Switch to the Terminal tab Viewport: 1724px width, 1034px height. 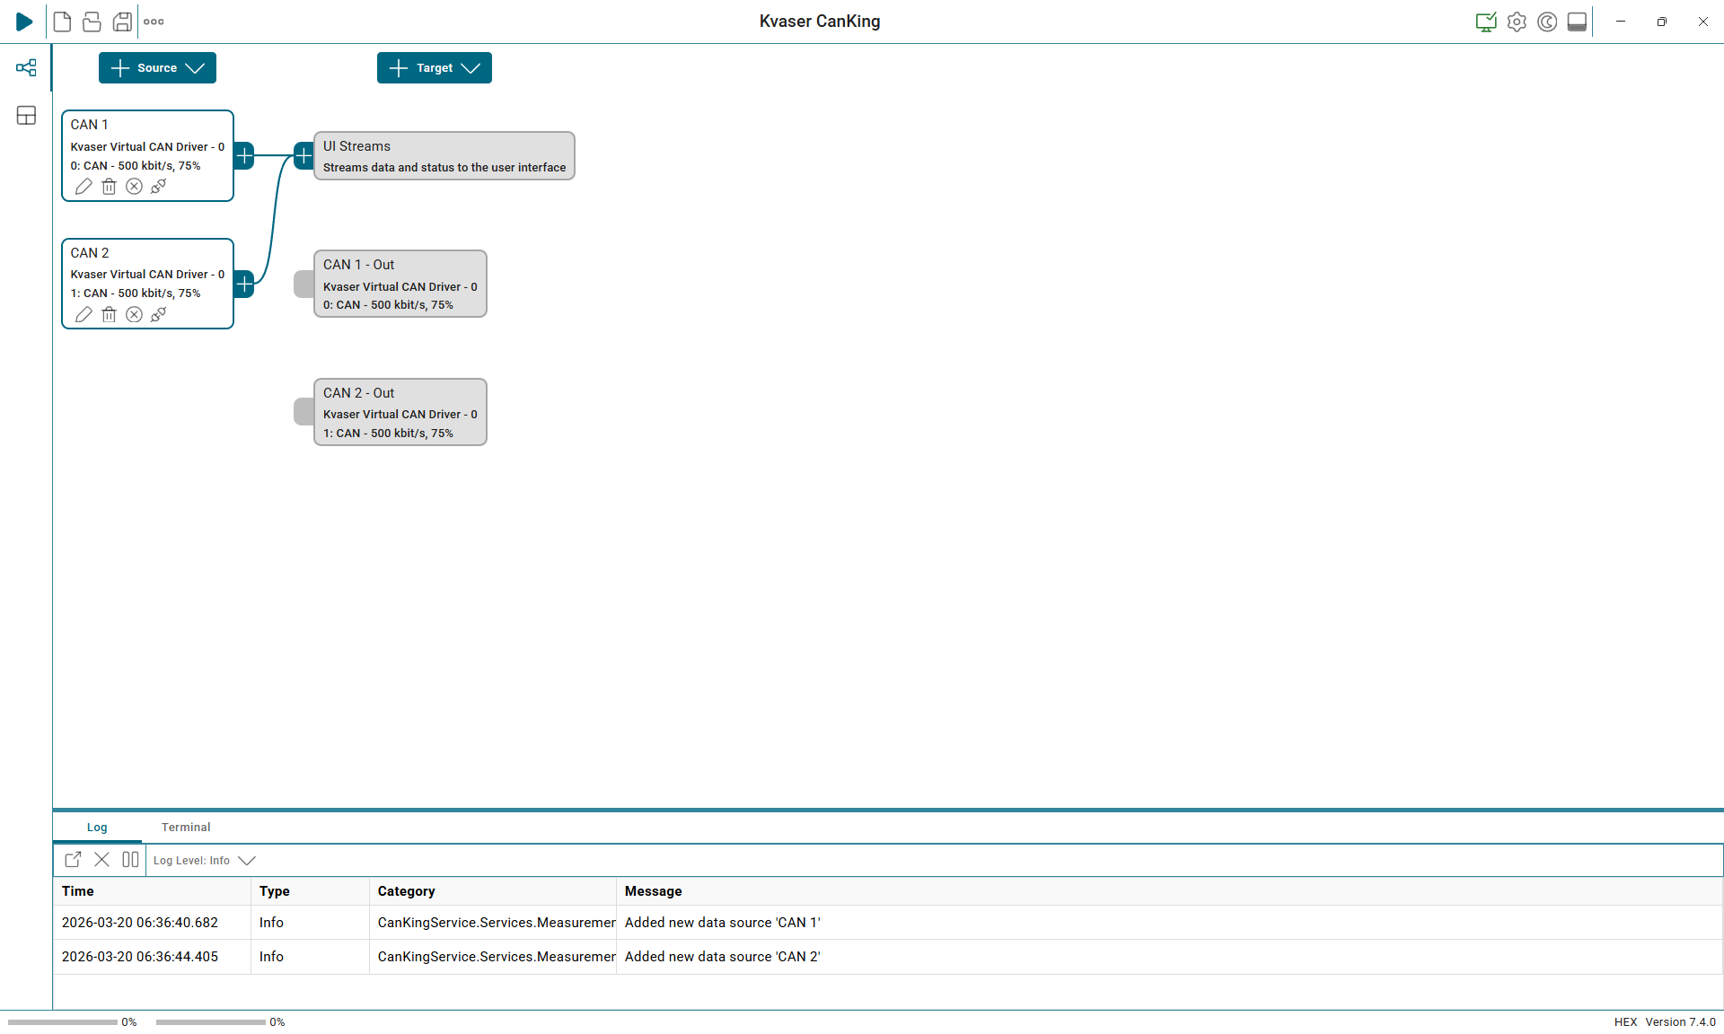click(186, 827)
